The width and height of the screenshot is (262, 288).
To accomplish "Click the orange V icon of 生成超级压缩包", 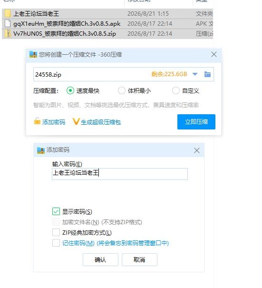I will [76, 121].
